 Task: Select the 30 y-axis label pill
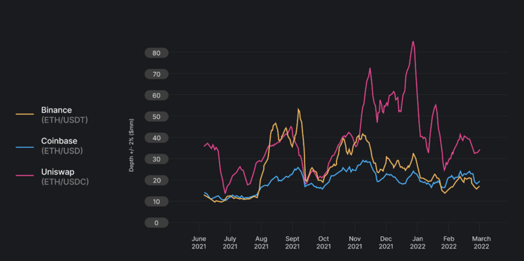(157, 159)
